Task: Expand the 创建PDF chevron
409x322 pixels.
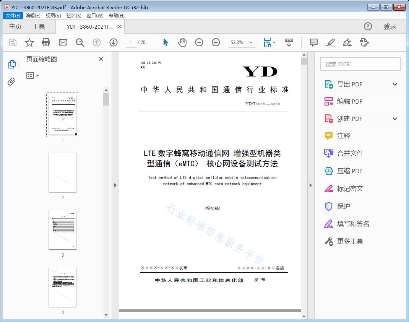Action: pos(394,119)
